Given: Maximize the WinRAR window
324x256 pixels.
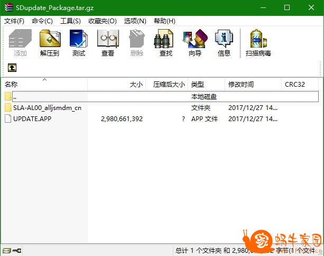Looking at the screenshot, I should coord(287,7).
